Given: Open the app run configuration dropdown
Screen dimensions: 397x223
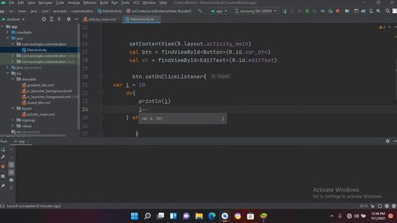Looking at the screenshot, I should click(x=219, y=11).
